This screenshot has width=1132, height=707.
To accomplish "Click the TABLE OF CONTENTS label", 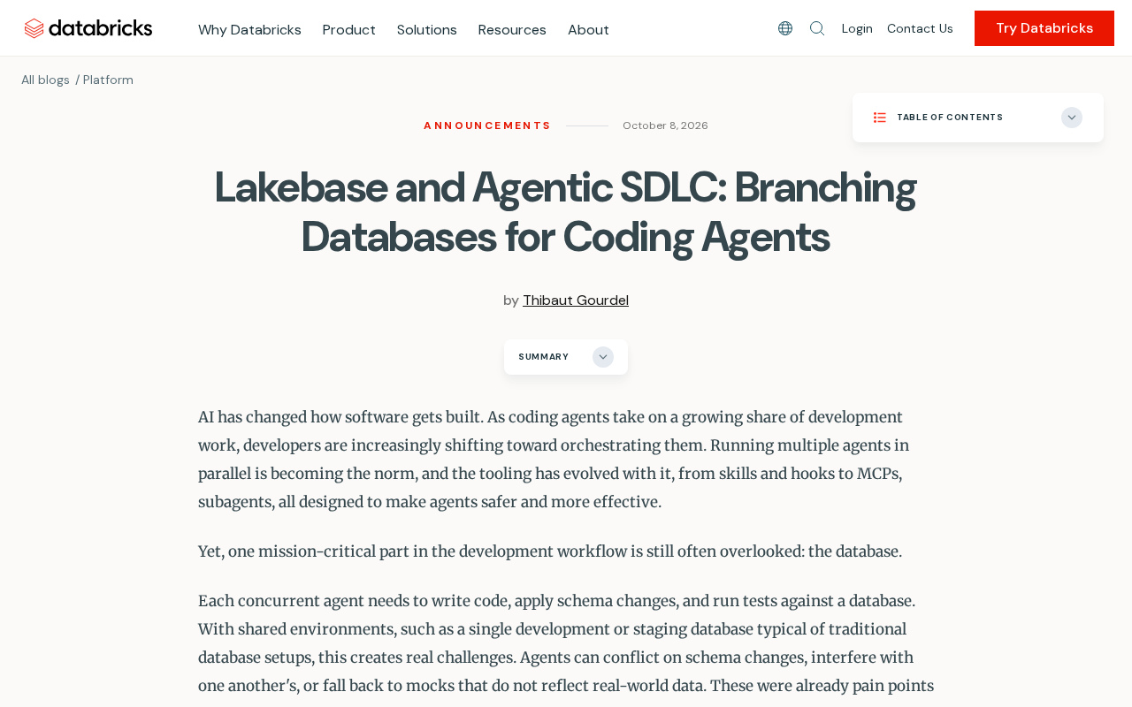I will [950, 118].
